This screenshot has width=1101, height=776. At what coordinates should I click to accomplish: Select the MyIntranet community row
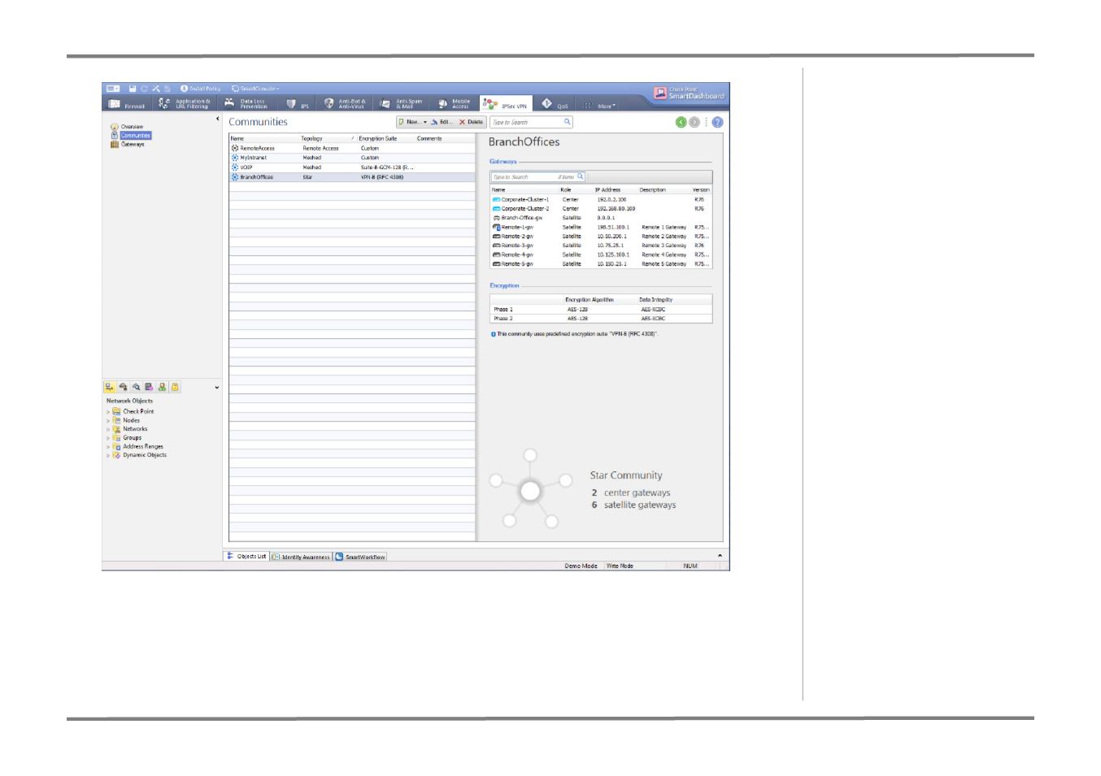pos(352,158)
